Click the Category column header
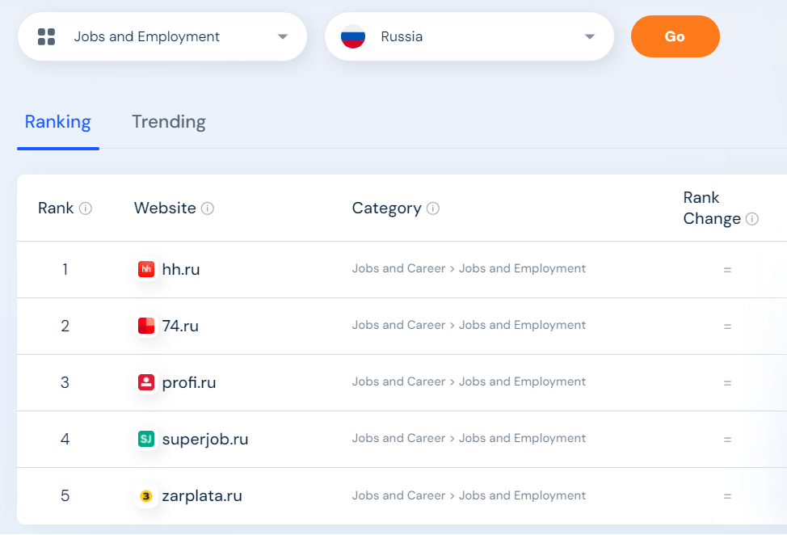The width and height of the screenshot is (787, 535). tap(386, 209)
